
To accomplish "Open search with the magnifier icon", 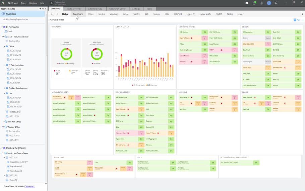I will [x=277, y=3].
